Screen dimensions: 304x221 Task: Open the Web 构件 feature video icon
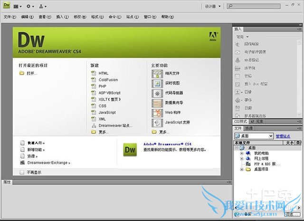[157, 113]
